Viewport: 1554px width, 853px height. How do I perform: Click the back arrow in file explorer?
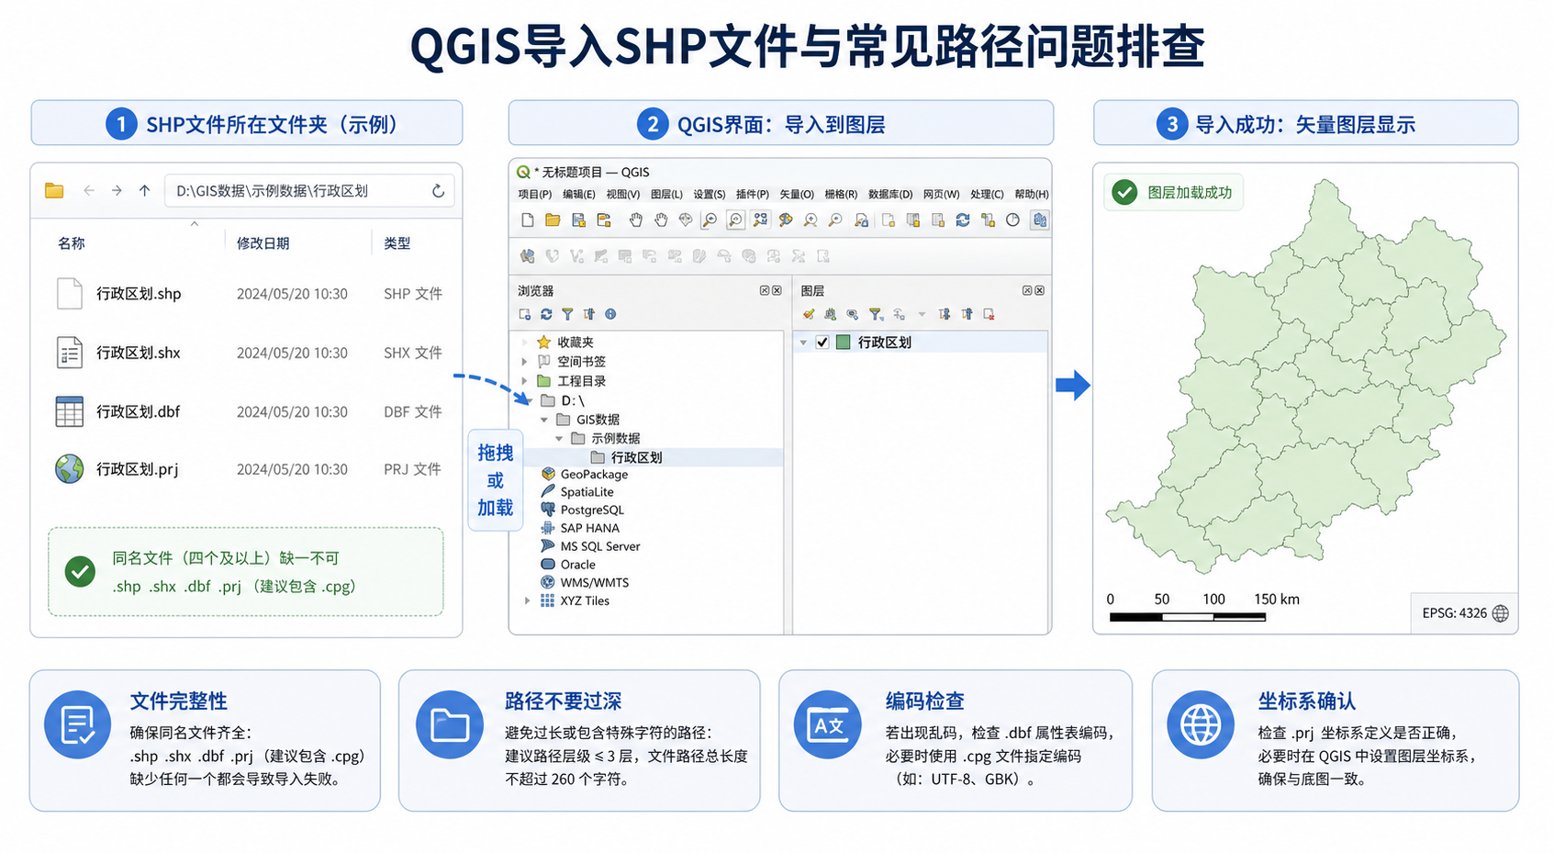coord(89,191)
